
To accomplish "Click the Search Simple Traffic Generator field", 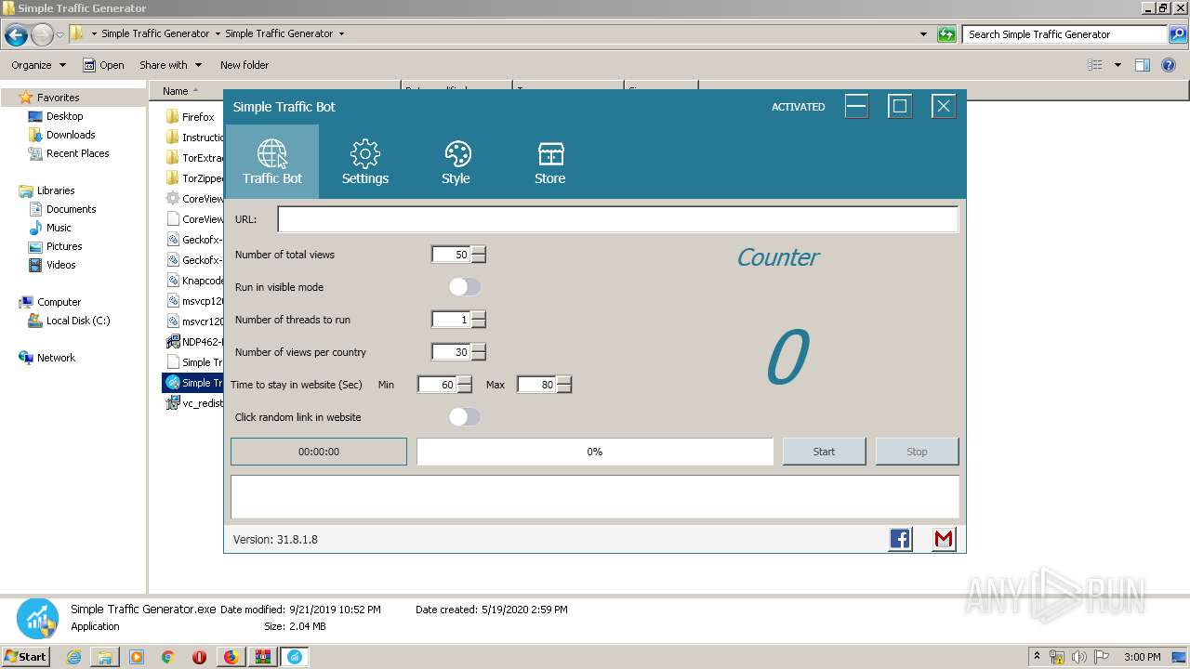I will tap(1065, 34).
